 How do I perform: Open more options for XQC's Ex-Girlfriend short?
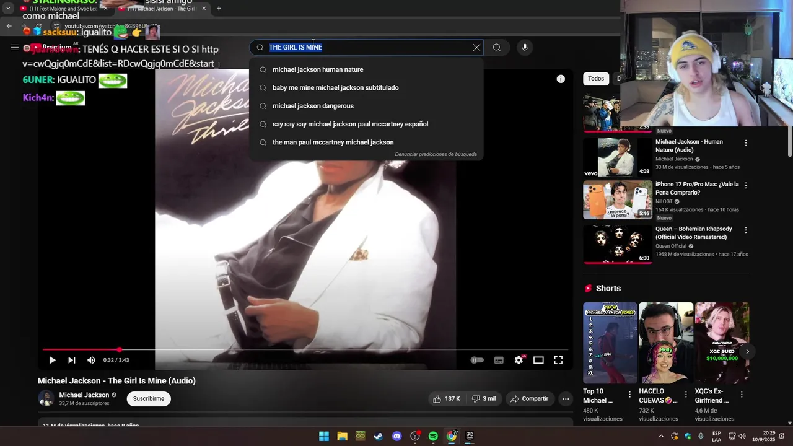click(x=742, y=395)
